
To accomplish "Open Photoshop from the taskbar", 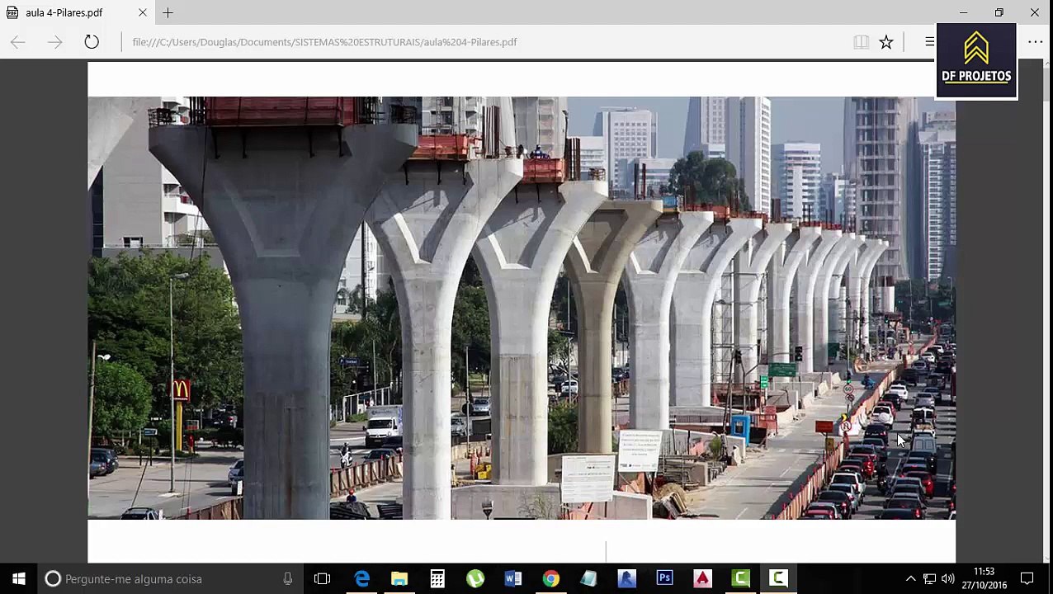I will tap(664, 578).
